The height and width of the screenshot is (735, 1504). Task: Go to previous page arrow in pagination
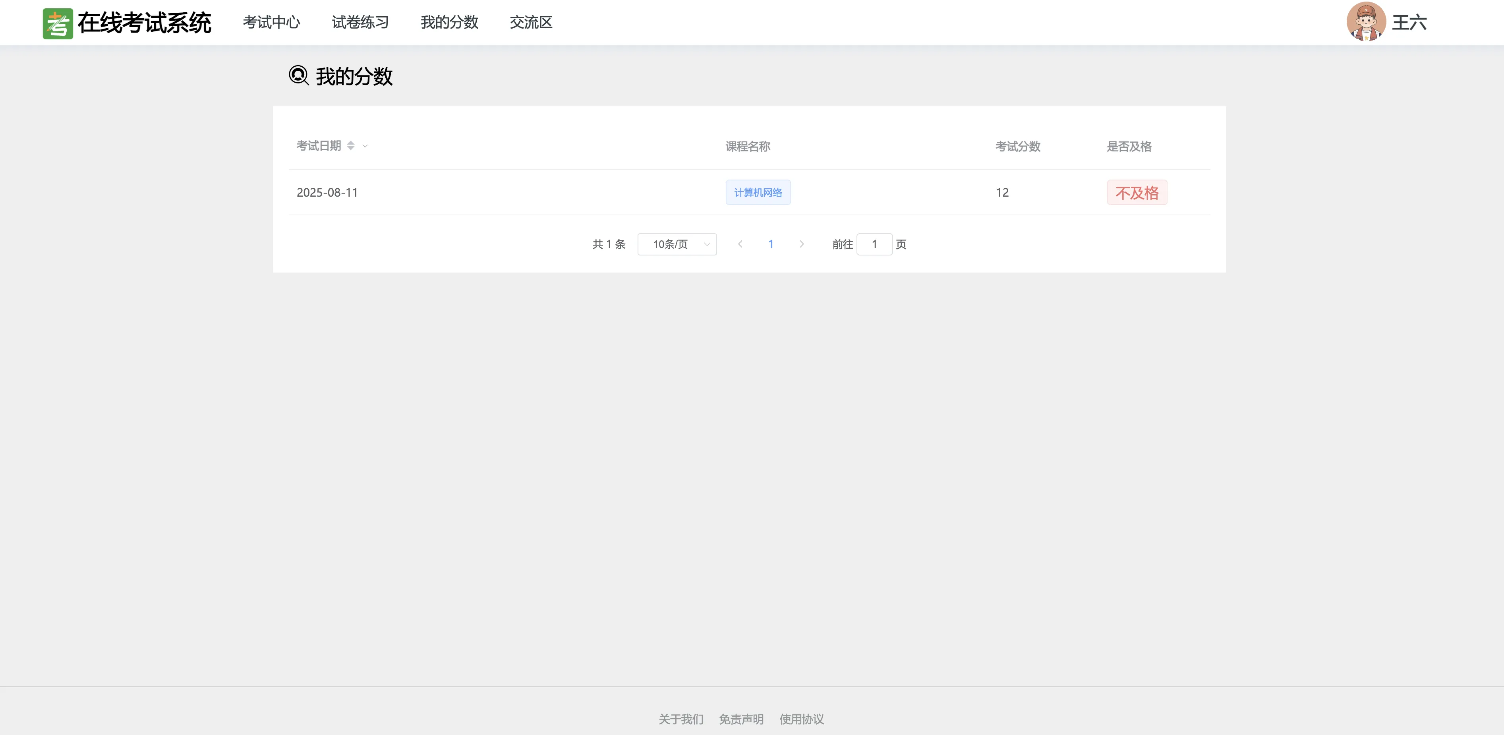[740, 244]
